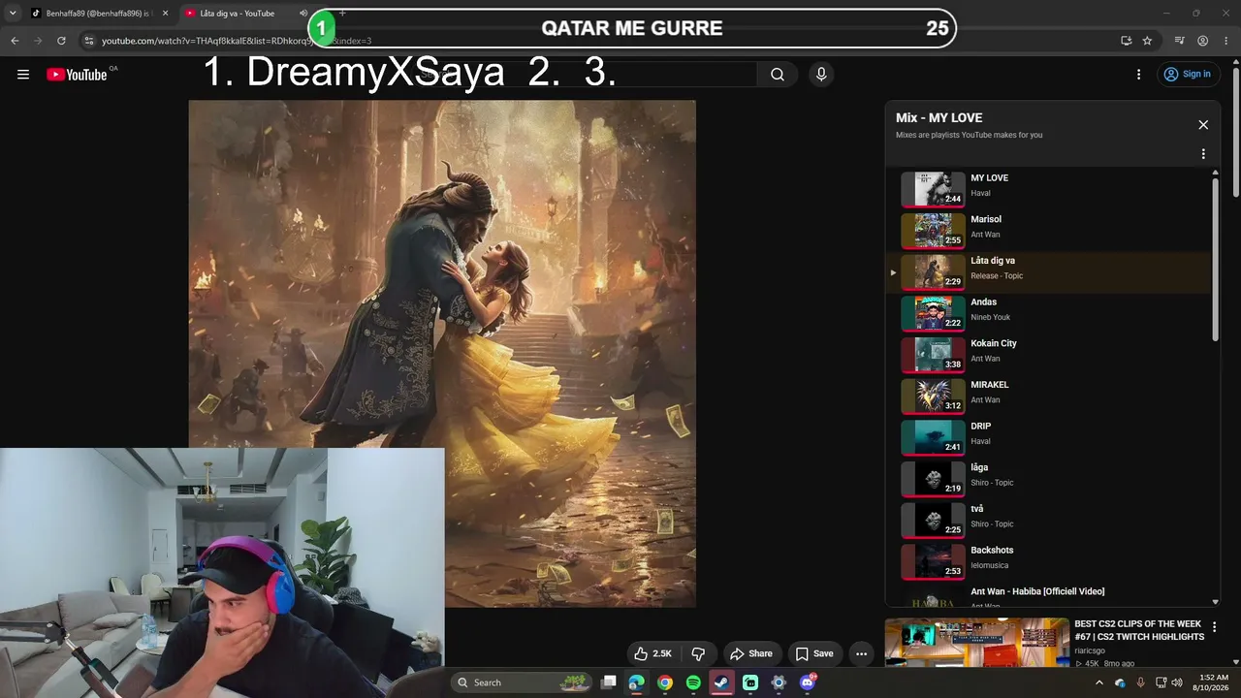Open Windows Settings gear on the taskbar
The width and height of the screenshot is (1241, 698).
pyautogui.click(x=779, y=682)
